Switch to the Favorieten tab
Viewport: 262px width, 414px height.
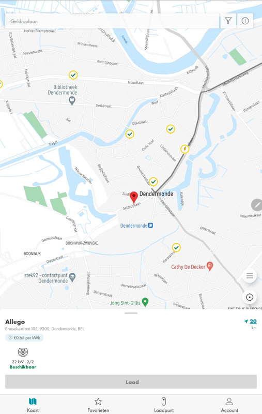point(98,405)
